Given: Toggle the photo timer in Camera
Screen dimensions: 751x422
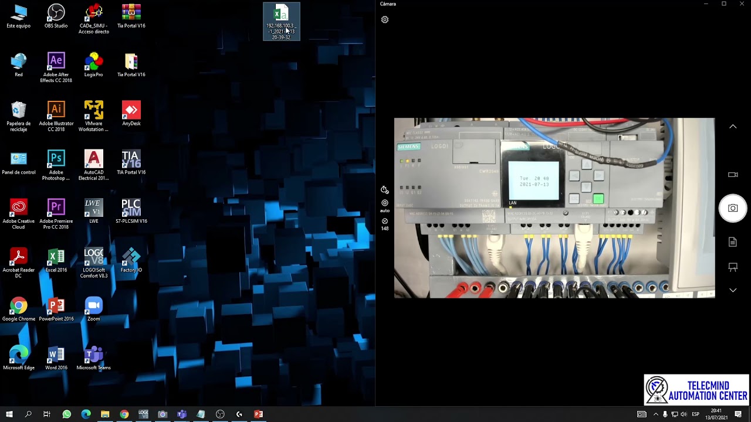Looking at the screenshot, I should click(x=385, y=189).
